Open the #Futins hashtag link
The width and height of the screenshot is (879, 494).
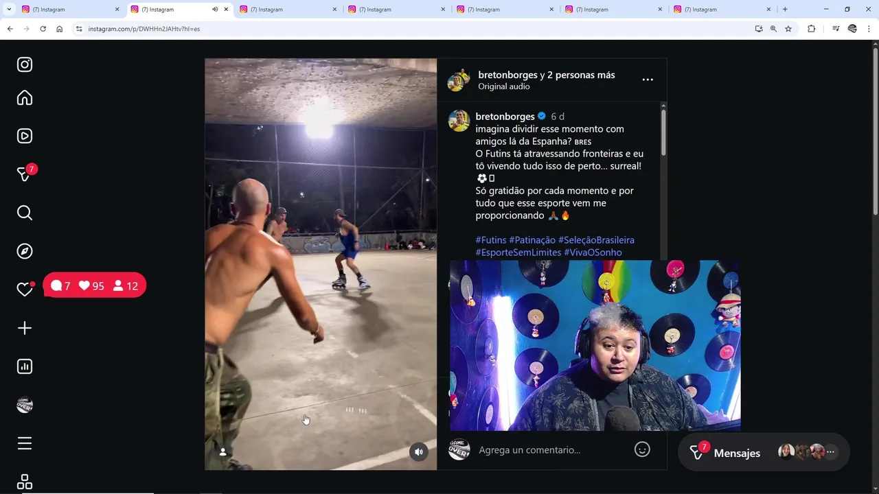pos(491,240)
